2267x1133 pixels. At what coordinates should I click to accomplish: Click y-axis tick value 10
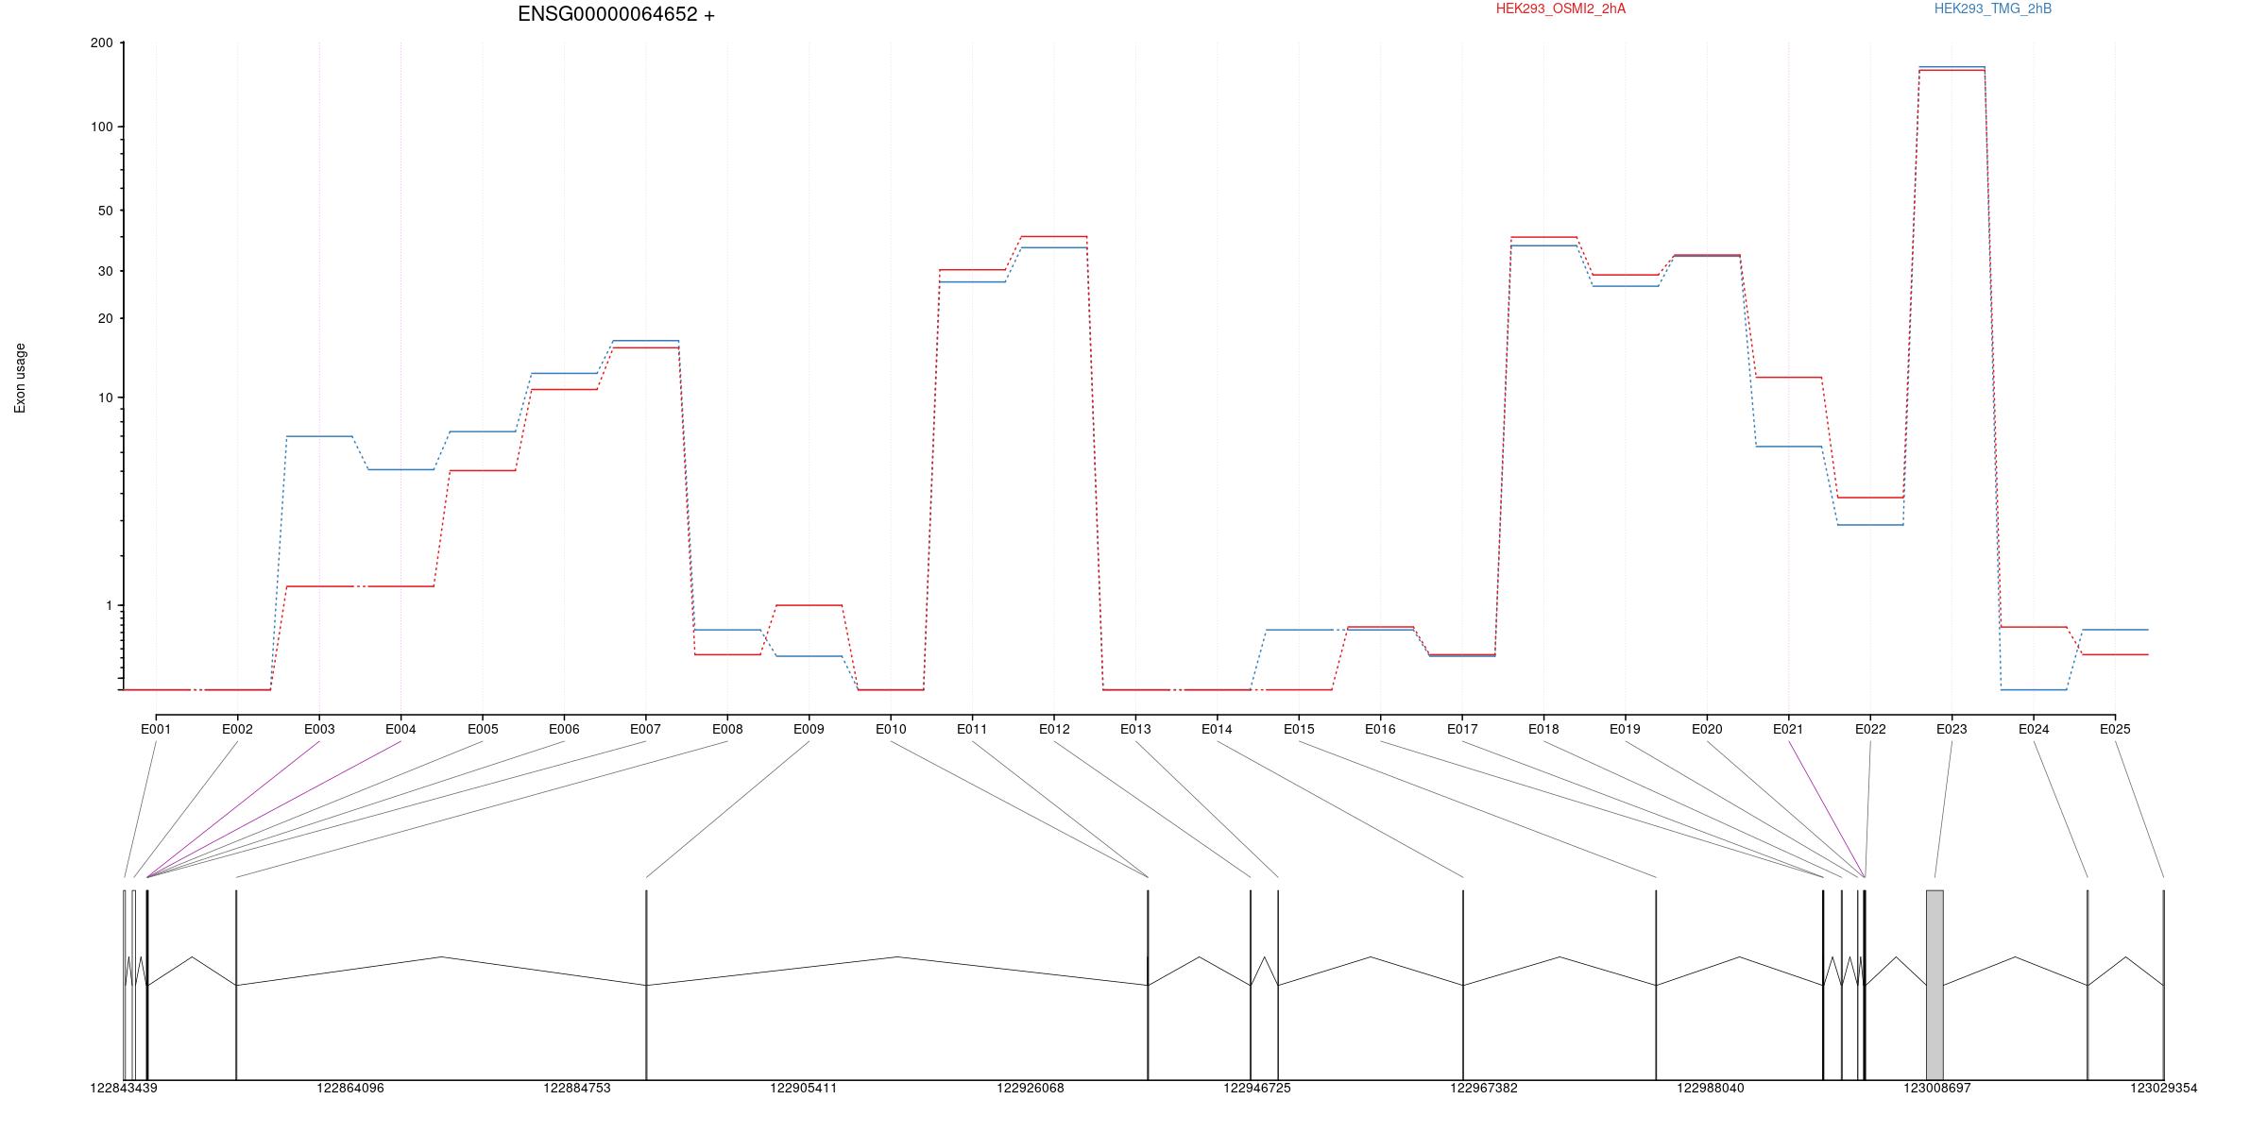click(x=105, y=398)
